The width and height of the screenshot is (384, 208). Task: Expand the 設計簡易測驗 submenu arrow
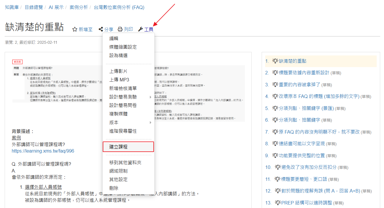151,97
